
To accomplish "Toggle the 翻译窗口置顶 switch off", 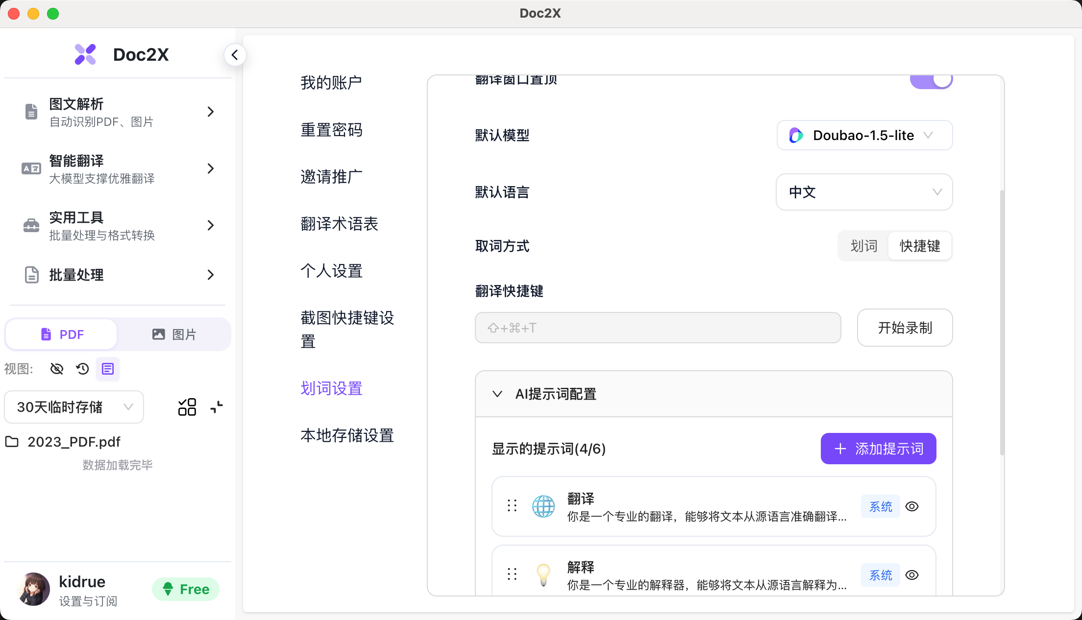I will pos(931,80).
